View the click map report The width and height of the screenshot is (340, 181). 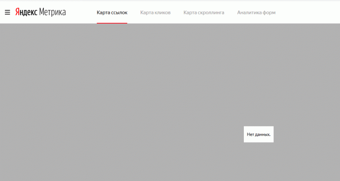pos(155,13)
